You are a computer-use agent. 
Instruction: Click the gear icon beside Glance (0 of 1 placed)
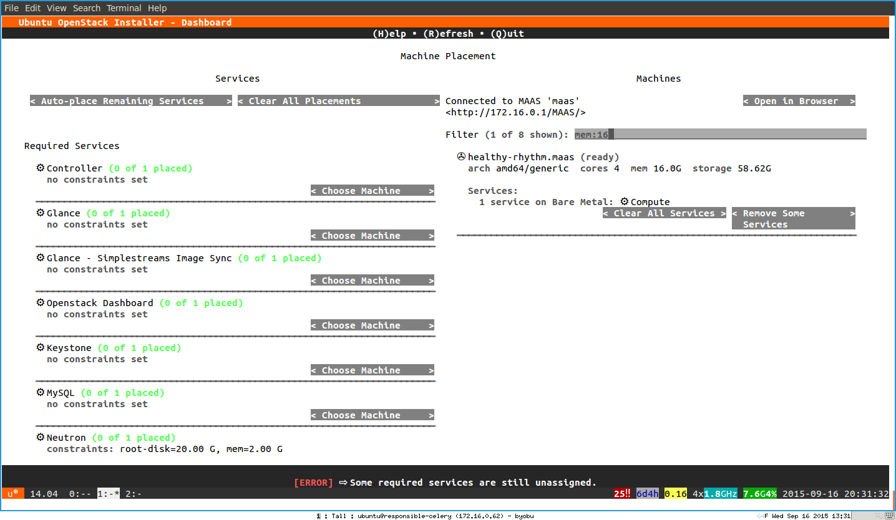tap(41, 213)
